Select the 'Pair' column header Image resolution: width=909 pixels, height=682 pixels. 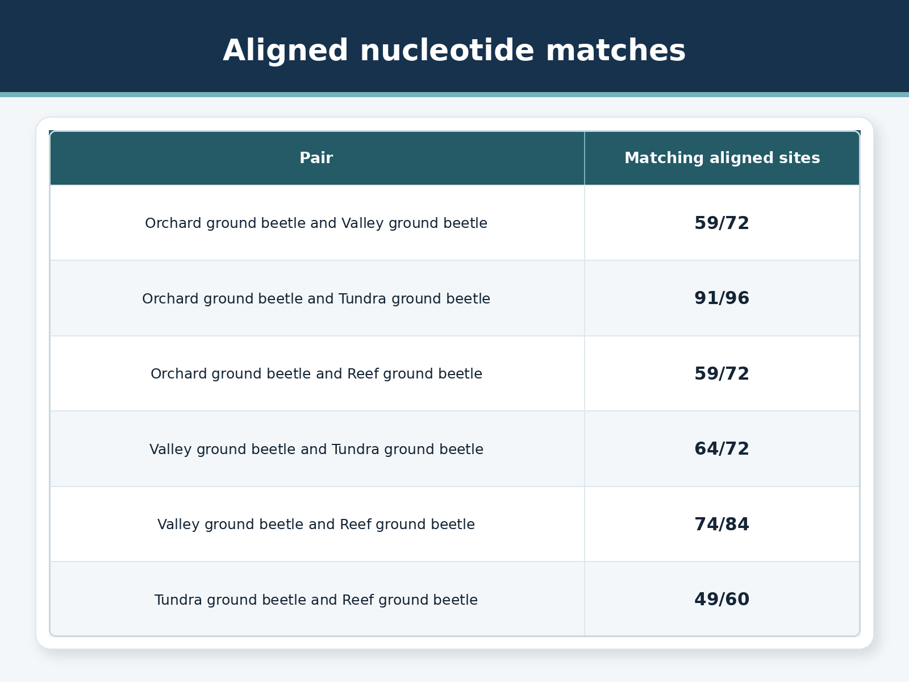click(x=316, y=158)
